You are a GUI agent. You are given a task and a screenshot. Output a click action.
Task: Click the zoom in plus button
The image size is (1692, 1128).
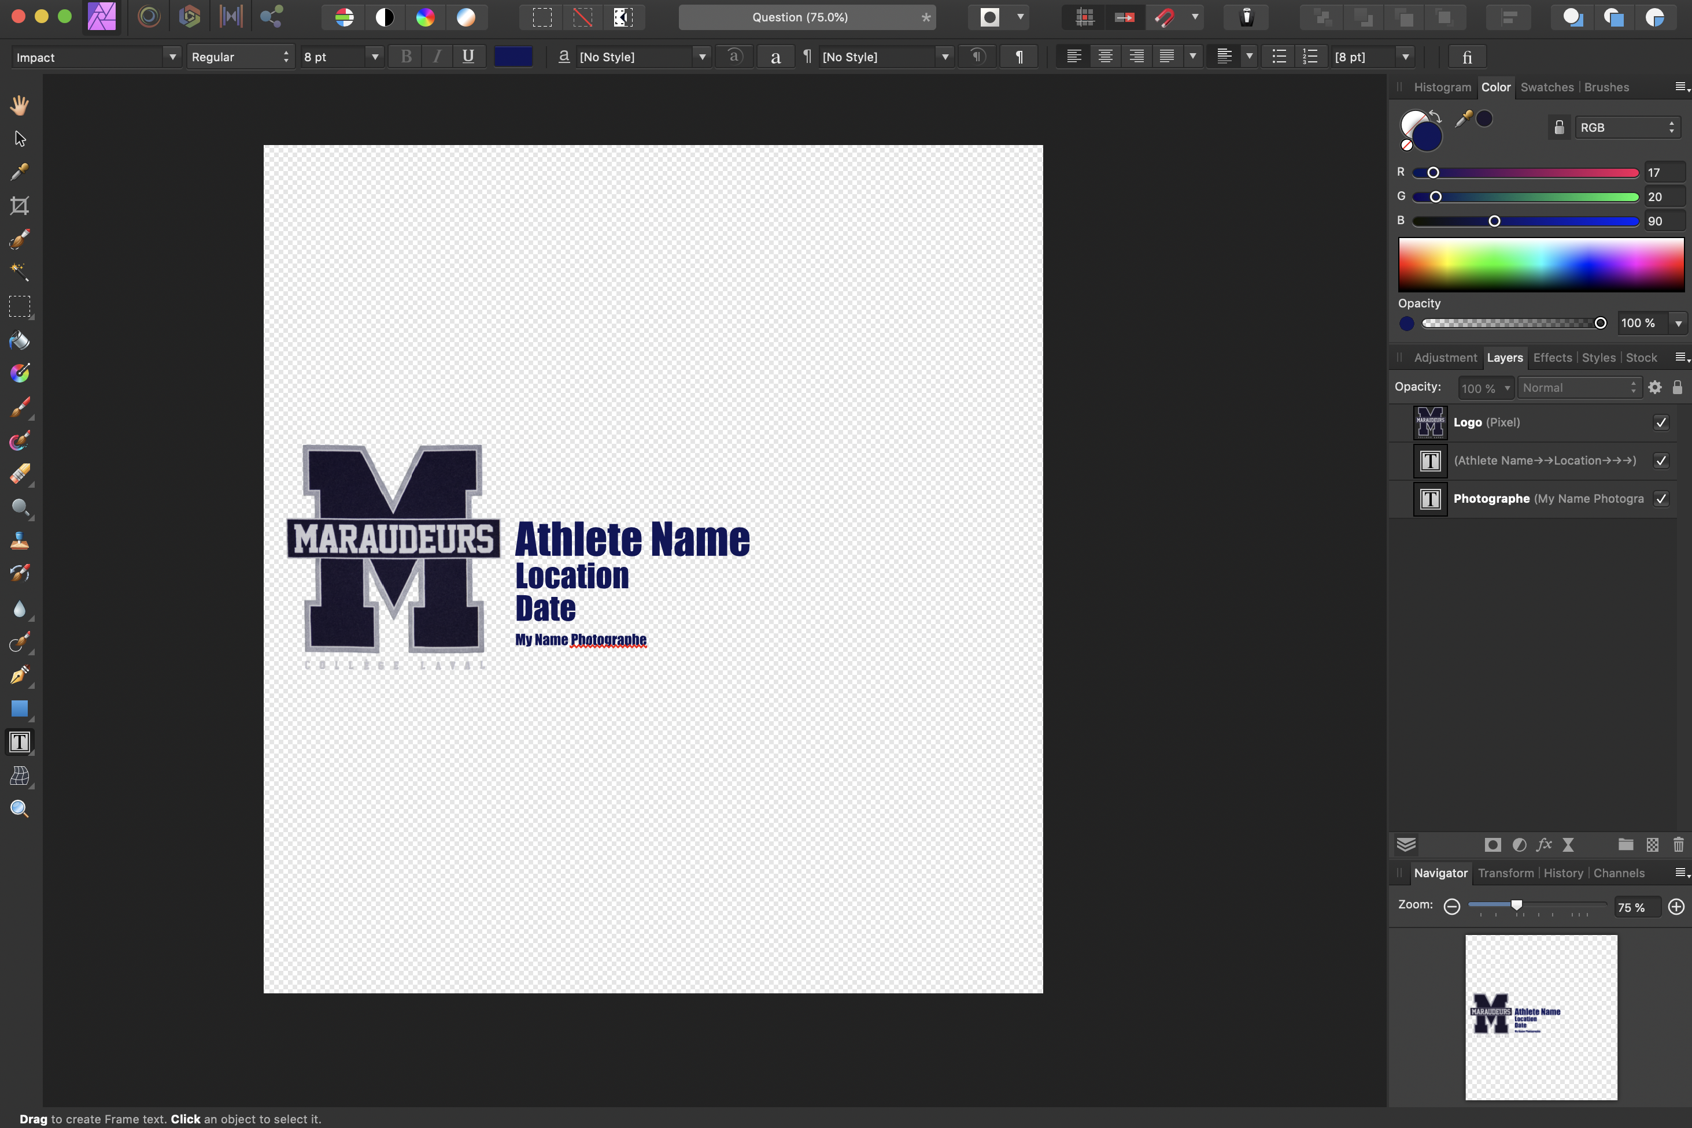coord(1676,907)
